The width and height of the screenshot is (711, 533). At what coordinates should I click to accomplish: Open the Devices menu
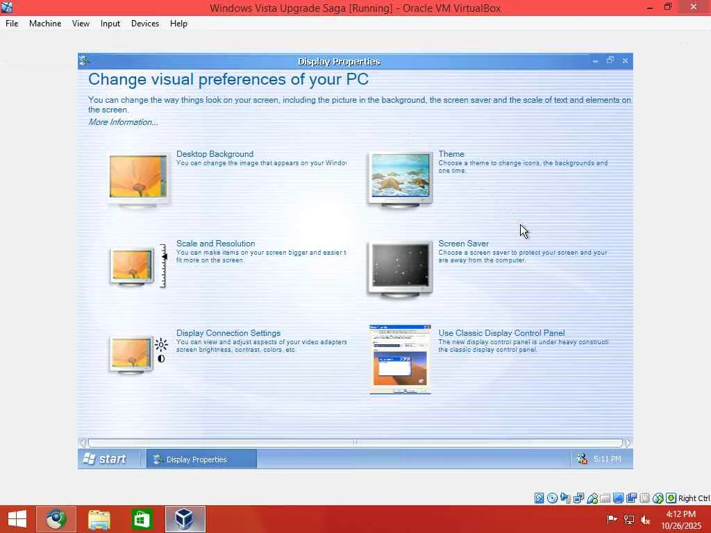(145, 24)
